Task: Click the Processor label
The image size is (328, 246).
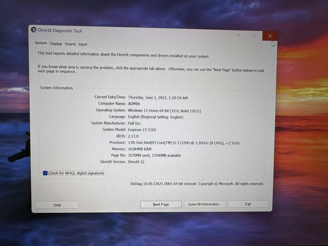Action: tap(117, 142)
